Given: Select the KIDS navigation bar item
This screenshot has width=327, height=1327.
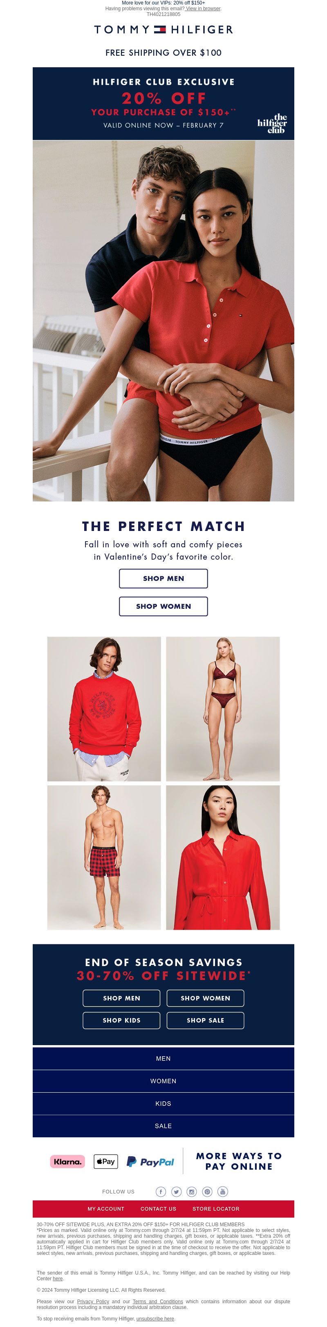Looking at the screenshot, I should tap(163, 1103).
